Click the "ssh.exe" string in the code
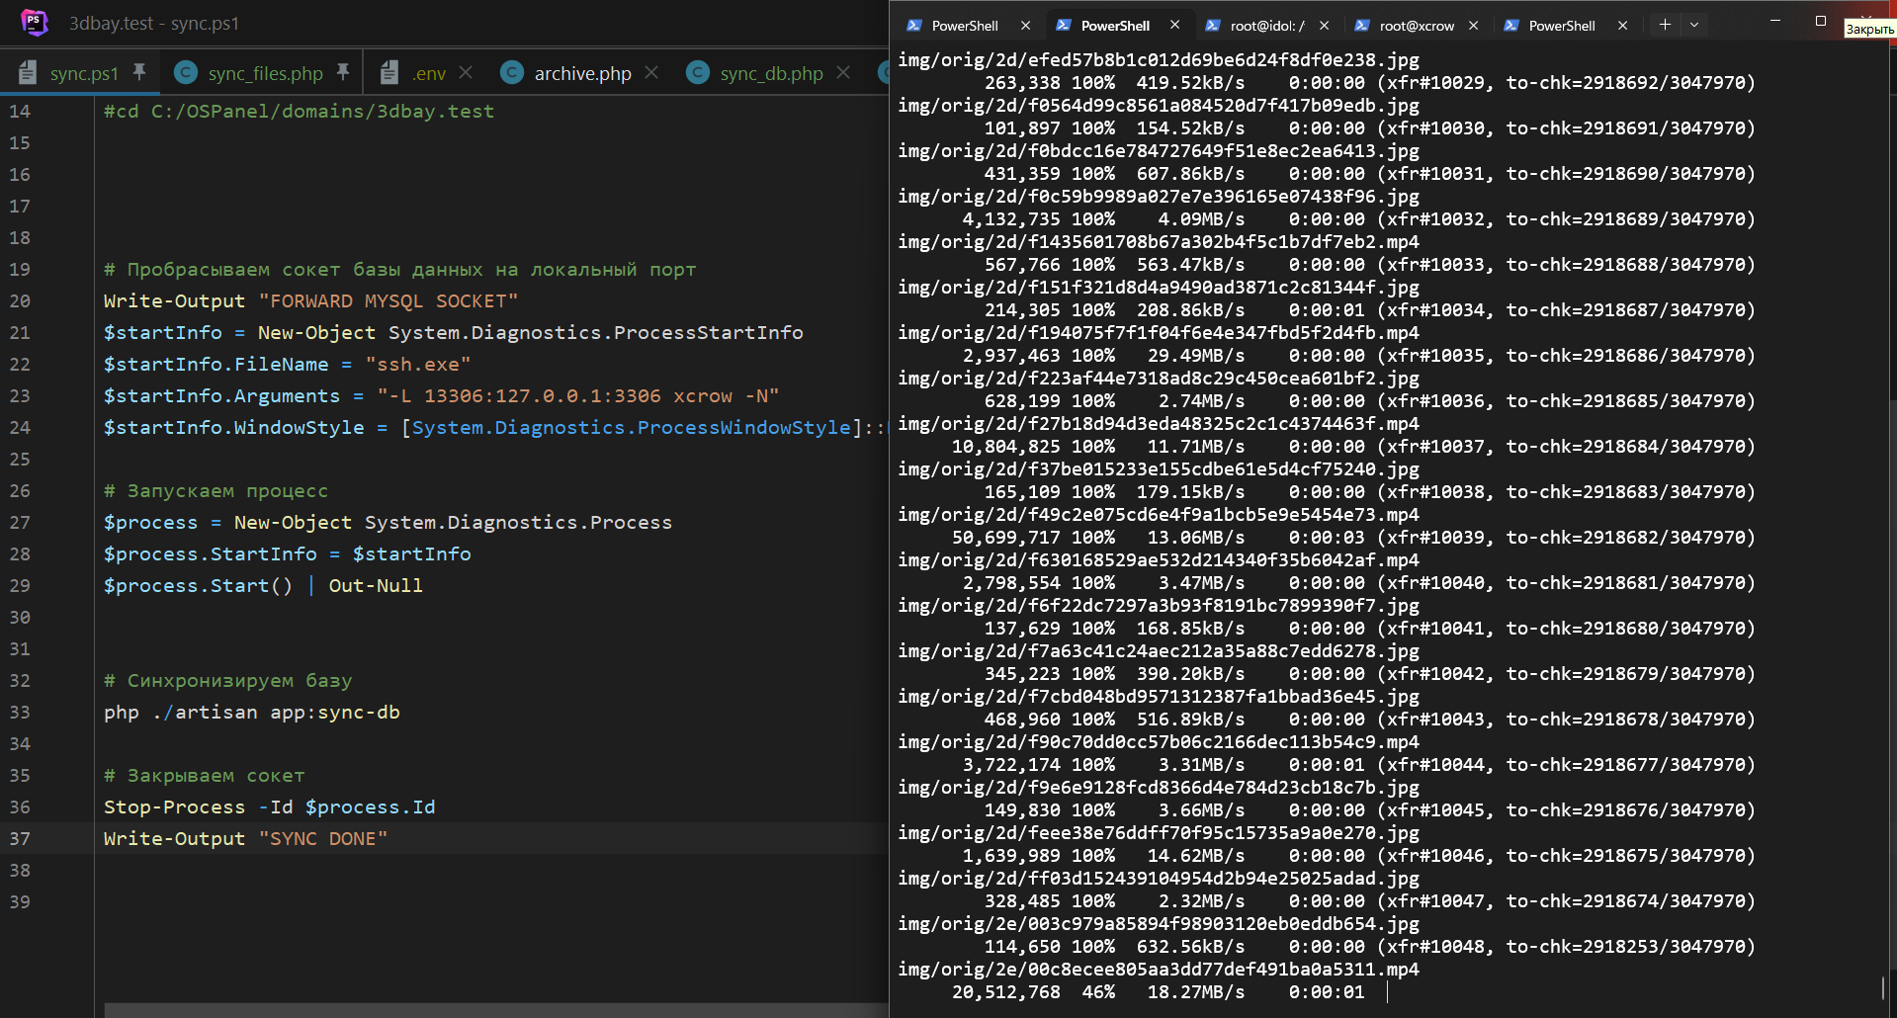The width and height of the screenshot is (1897, 1018). [418, 364]
